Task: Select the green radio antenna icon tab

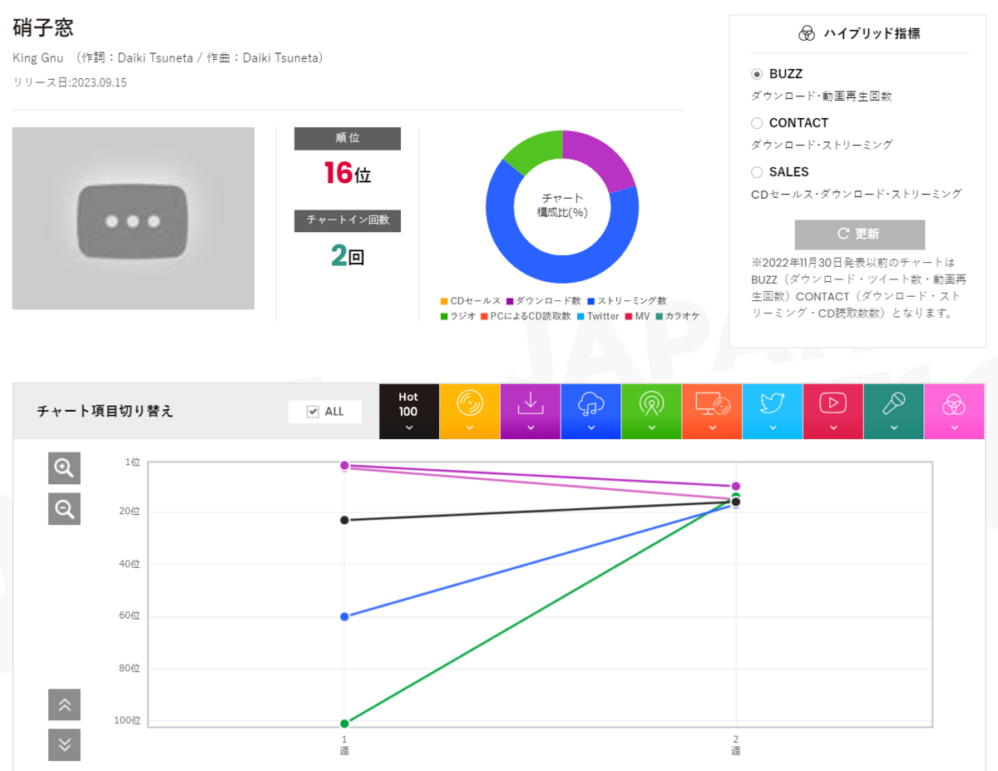Action: pyautogui.click(x=651, y=412)
